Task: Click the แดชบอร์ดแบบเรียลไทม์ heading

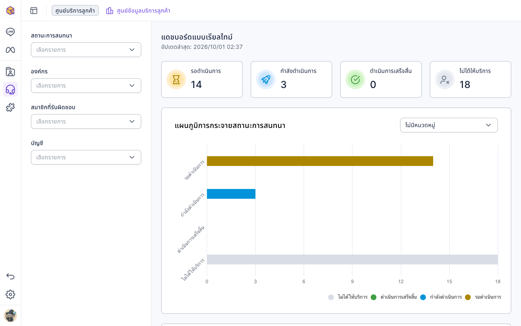Action: click(197, 37)
